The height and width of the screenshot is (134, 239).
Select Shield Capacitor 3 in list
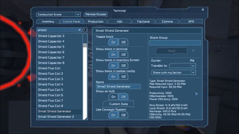59,36
